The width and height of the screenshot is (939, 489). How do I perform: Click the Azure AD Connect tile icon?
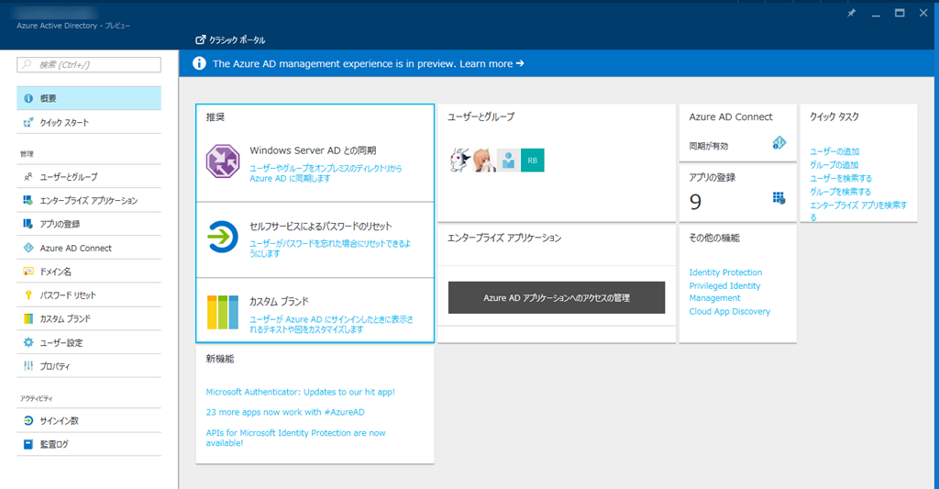(x=779, y=143)
